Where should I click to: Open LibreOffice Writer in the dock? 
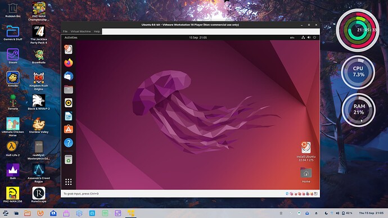point(69,116)
